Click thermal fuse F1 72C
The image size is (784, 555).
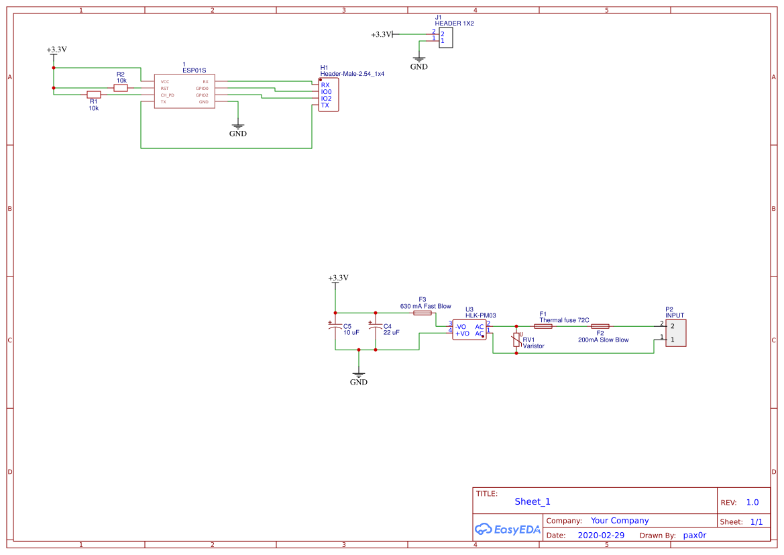tap(545, 325)
